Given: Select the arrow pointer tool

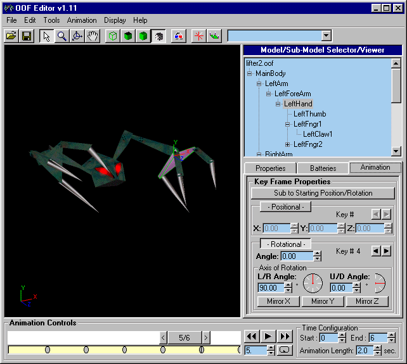Looking at the screenshot, I should [x=46, y=36].
